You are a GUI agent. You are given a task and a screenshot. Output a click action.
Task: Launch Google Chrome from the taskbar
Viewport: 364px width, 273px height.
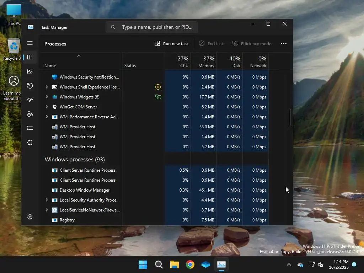pyautogui.click(x=190, y=264)
